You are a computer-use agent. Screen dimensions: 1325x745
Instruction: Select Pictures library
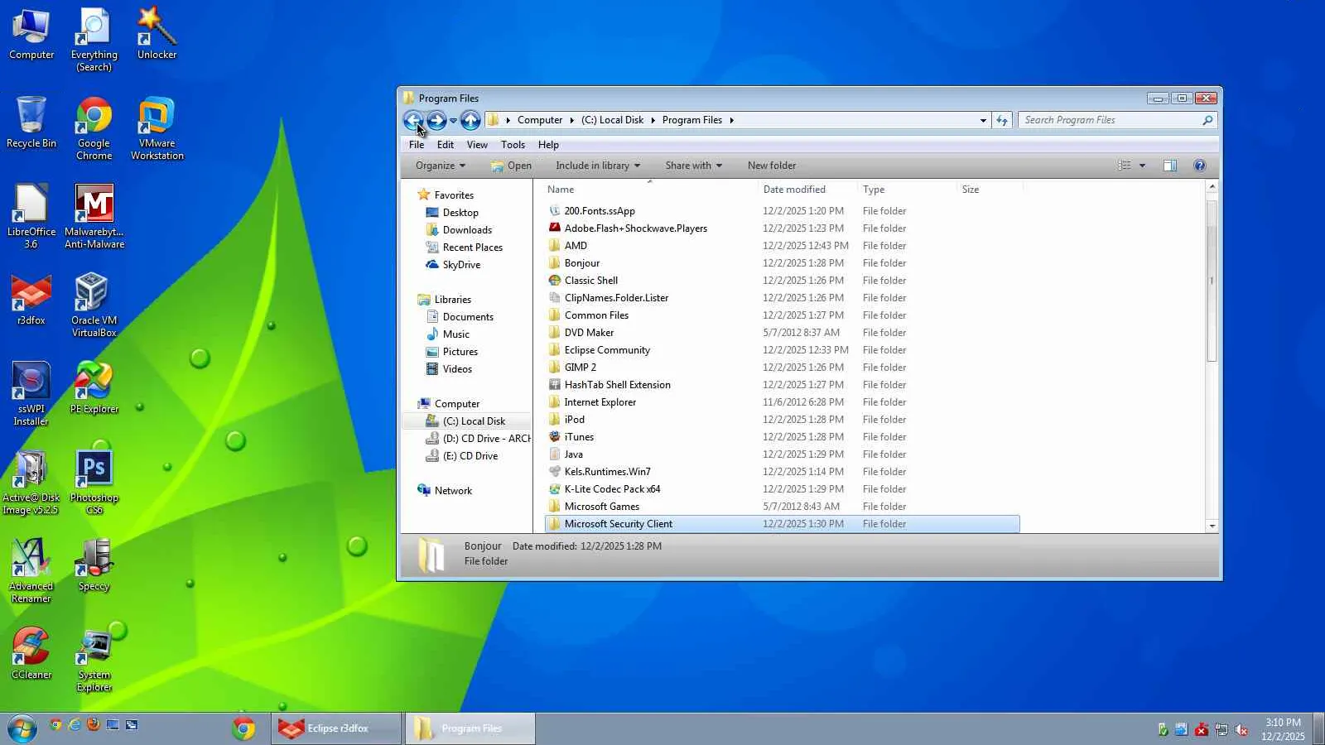pos(452,352)
